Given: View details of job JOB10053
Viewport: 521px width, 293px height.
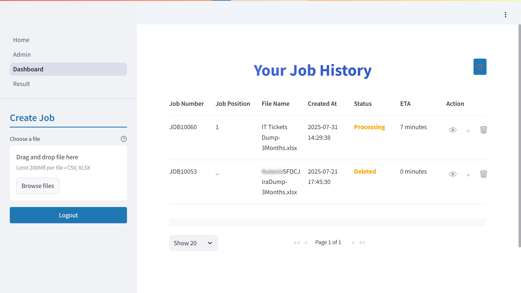Looking at the screenshot, I should pyautogui.click(x=453, y=174).
